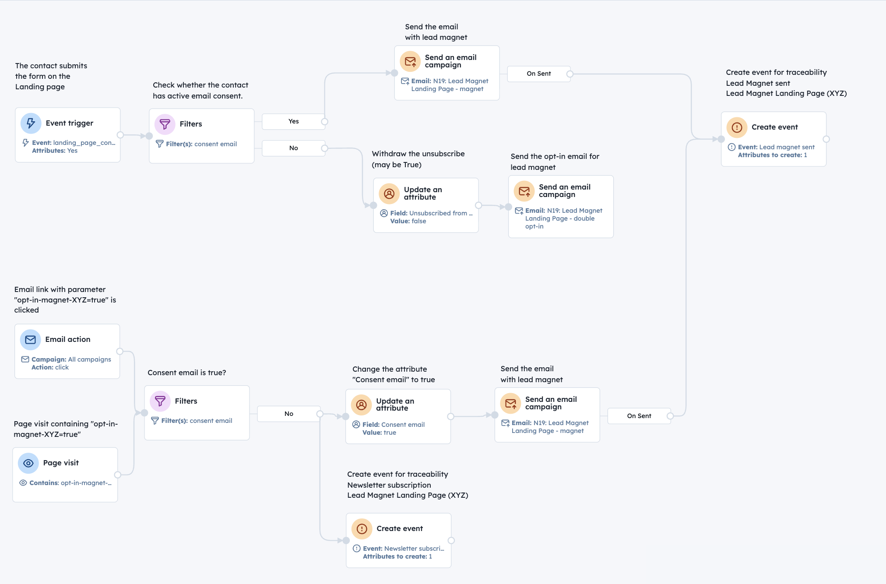The image size is (886, 584).
Task: Select the Page visit eye icon
Action: [x=28, y=463]
